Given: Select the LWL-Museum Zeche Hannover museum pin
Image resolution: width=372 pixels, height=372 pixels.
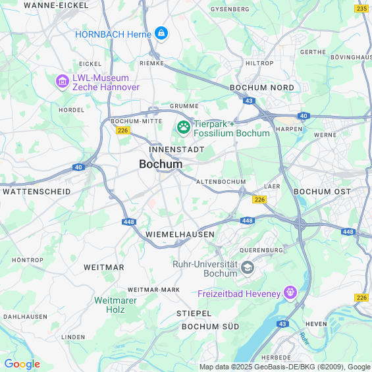Looking at the screenshot, I should click(x=63, y=82).
